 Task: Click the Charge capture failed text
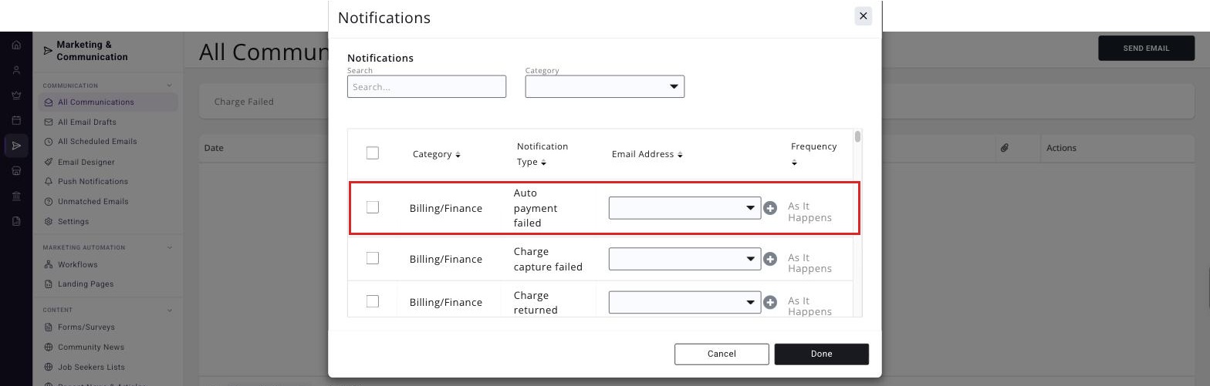(x=548, y=259)
